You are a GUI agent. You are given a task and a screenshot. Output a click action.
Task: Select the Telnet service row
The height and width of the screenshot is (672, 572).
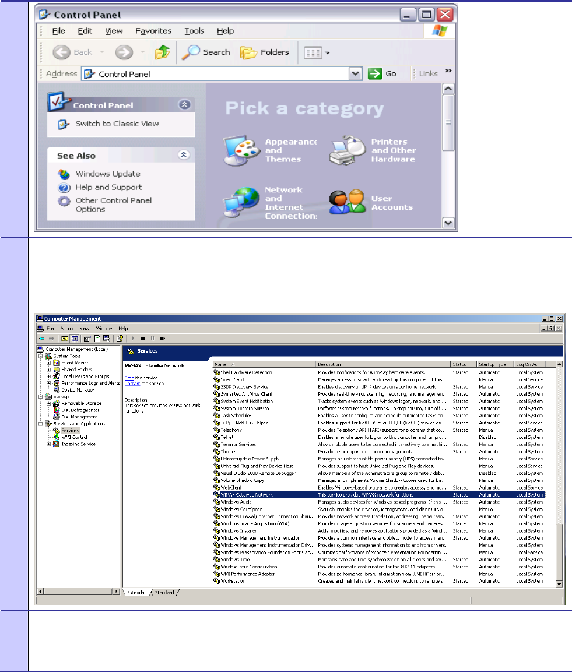[x=379, y=438]
